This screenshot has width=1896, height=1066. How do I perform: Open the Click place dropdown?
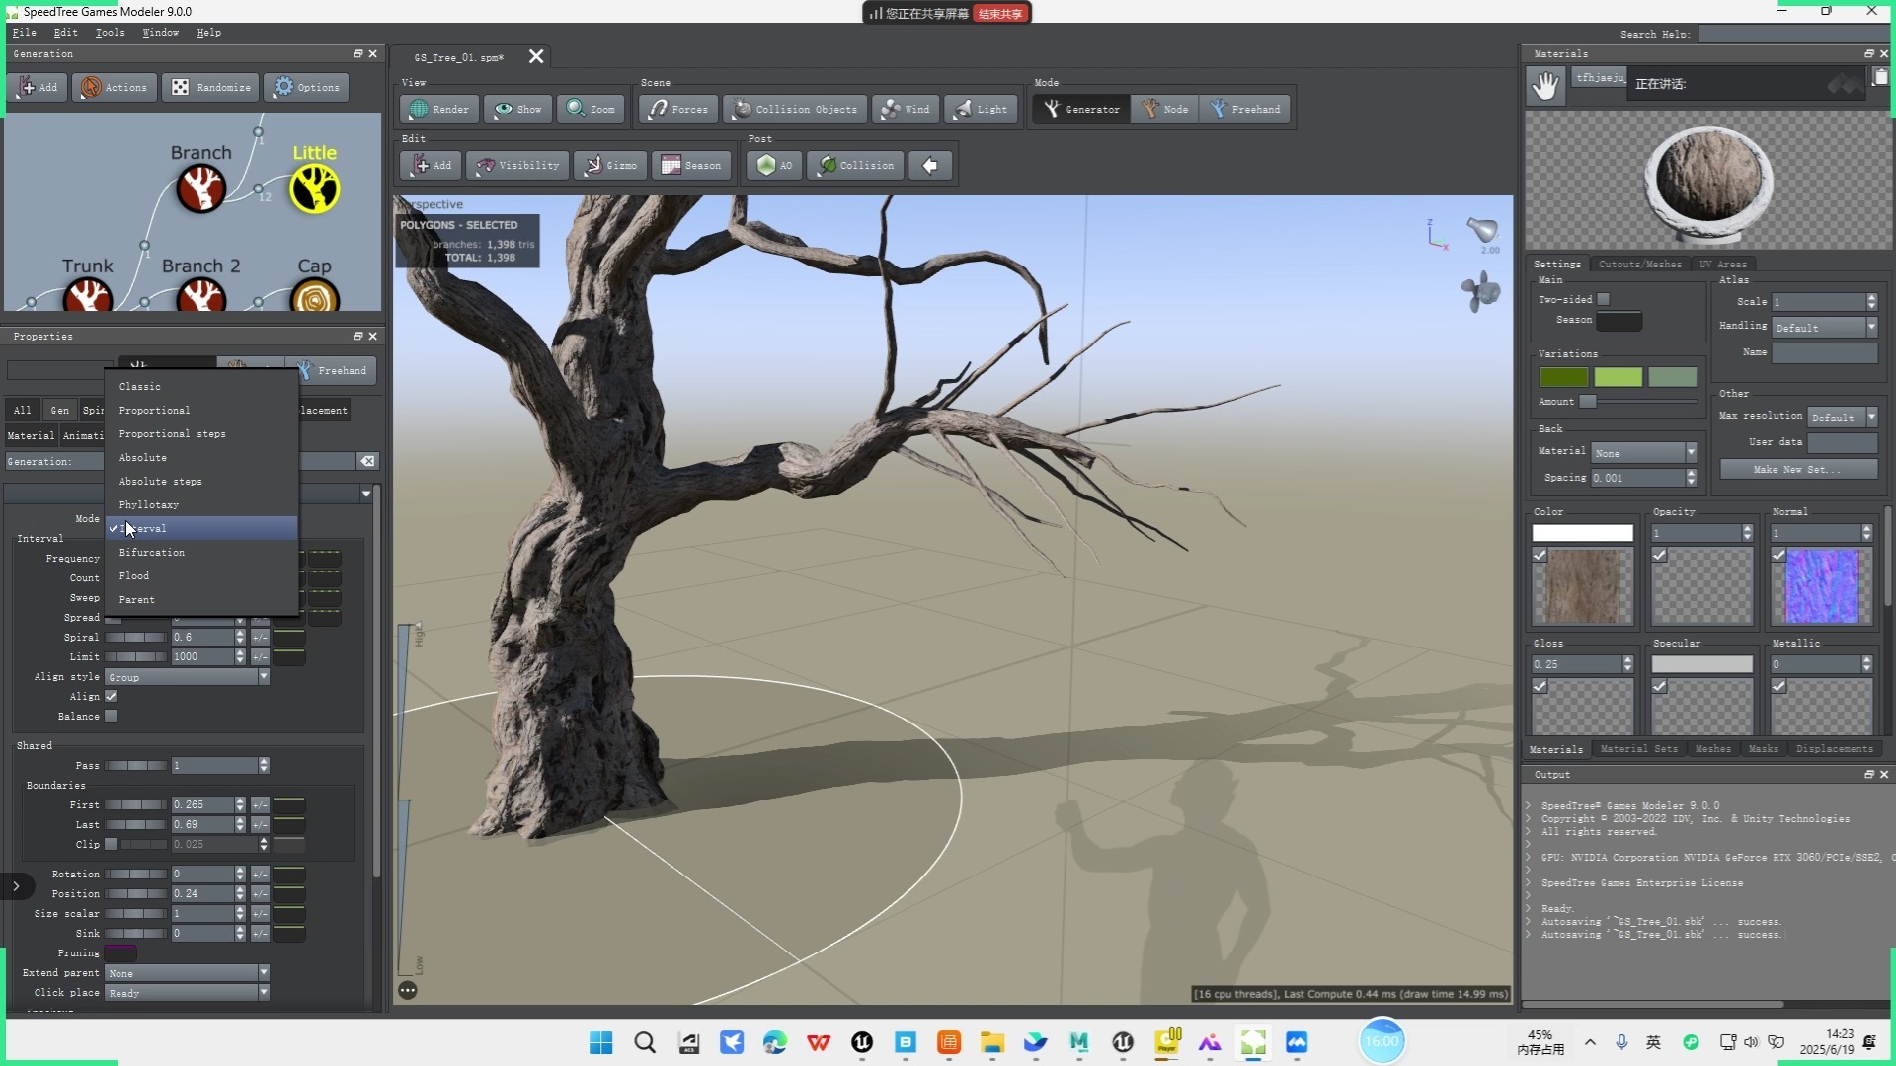[187, 993]
